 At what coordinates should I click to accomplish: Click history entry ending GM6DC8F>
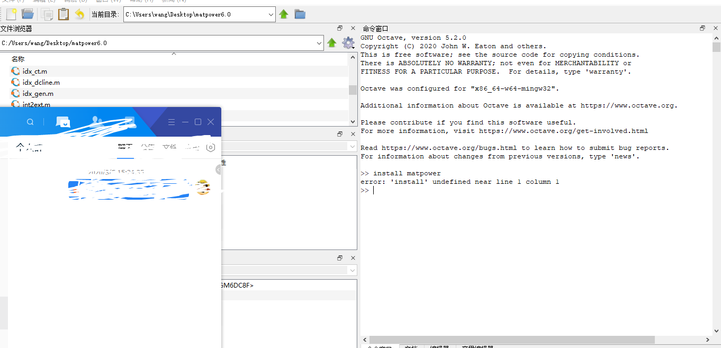click(x=238, y=285)
